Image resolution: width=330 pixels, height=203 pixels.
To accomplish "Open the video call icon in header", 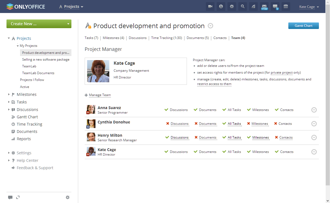I will (210, 6).
